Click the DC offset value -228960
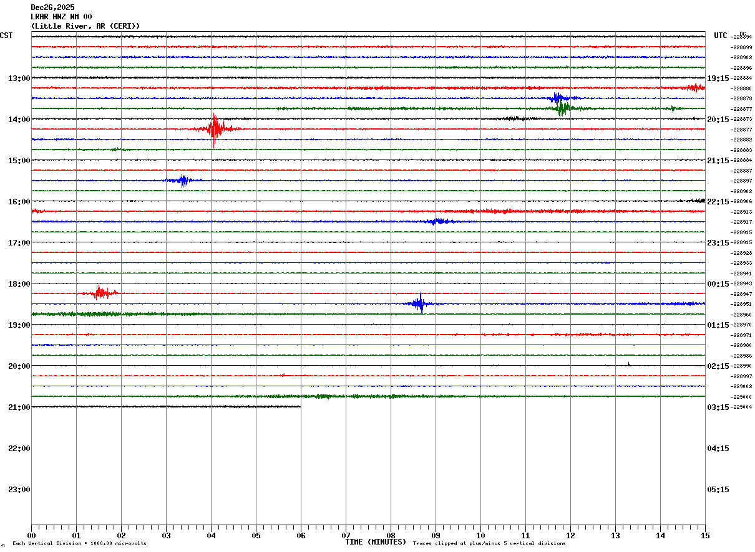Viewport: 755px width, 552px height. (742, 315)
